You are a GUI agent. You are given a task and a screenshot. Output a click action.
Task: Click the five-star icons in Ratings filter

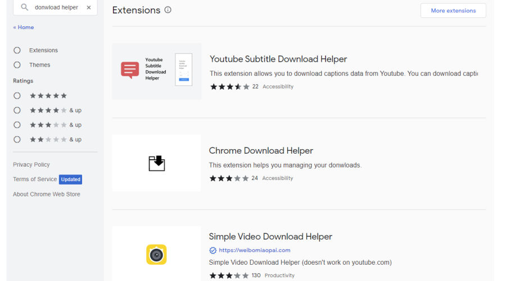[48, 95]
